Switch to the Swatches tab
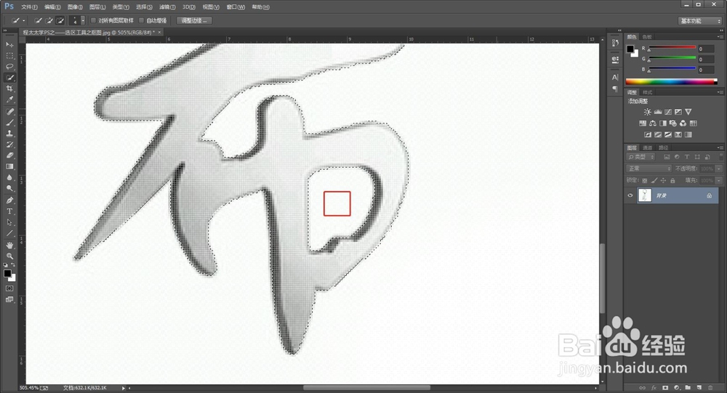The image size is (727, 393). tap(647, 36)
